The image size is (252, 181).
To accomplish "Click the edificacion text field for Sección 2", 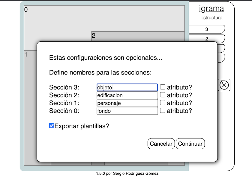I will [127, 95].
